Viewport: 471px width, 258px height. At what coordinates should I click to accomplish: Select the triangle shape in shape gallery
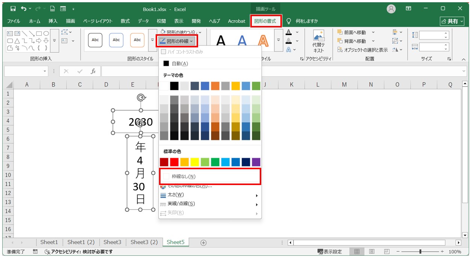pyautogui.click(x=17, y=41)
